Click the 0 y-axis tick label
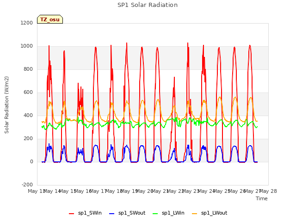This screenshot has height=222, width=296. tap(31, 162)
